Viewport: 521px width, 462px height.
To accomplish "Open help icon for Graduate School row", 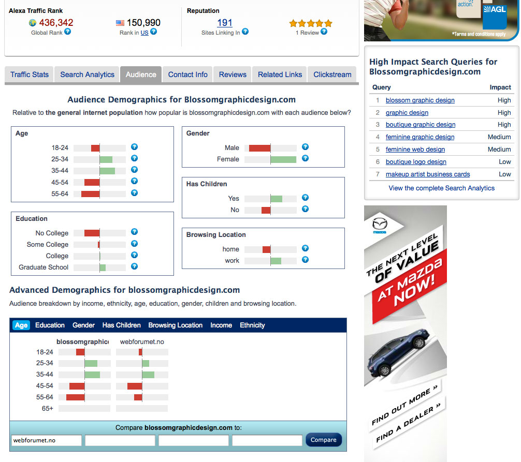I will [134, 266].
